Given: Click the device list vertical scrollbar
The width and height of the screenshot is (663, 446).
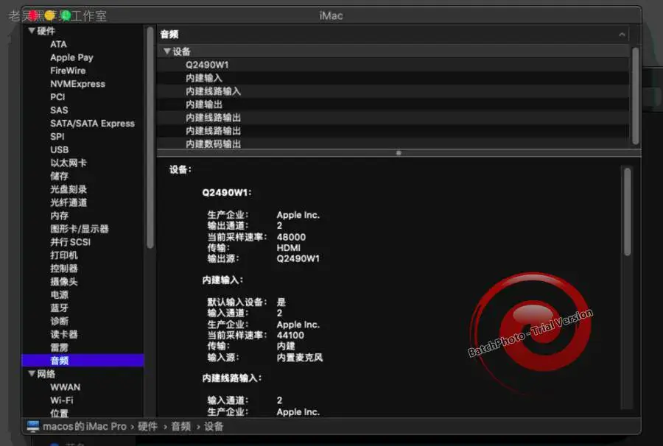Looking at the screenshot, I should (635, 96).
